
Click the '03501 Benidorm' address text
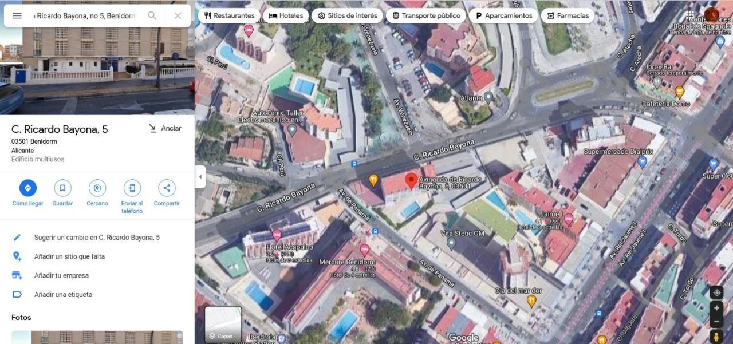[34, 141]
